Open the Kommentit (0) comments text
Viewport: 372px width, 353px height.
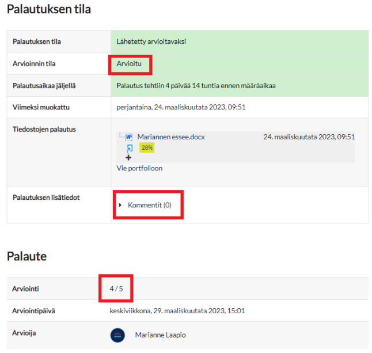[149, 205]
